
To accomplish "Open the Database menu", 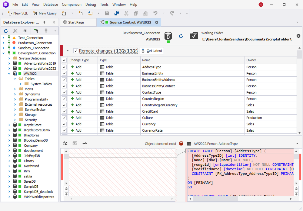I will (51, 4).
